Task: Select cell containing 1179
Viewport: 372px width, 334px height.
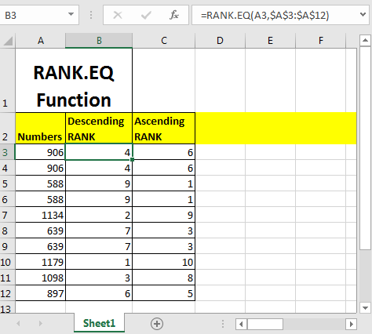Action: pyautogui.click(x=40, y=262)
